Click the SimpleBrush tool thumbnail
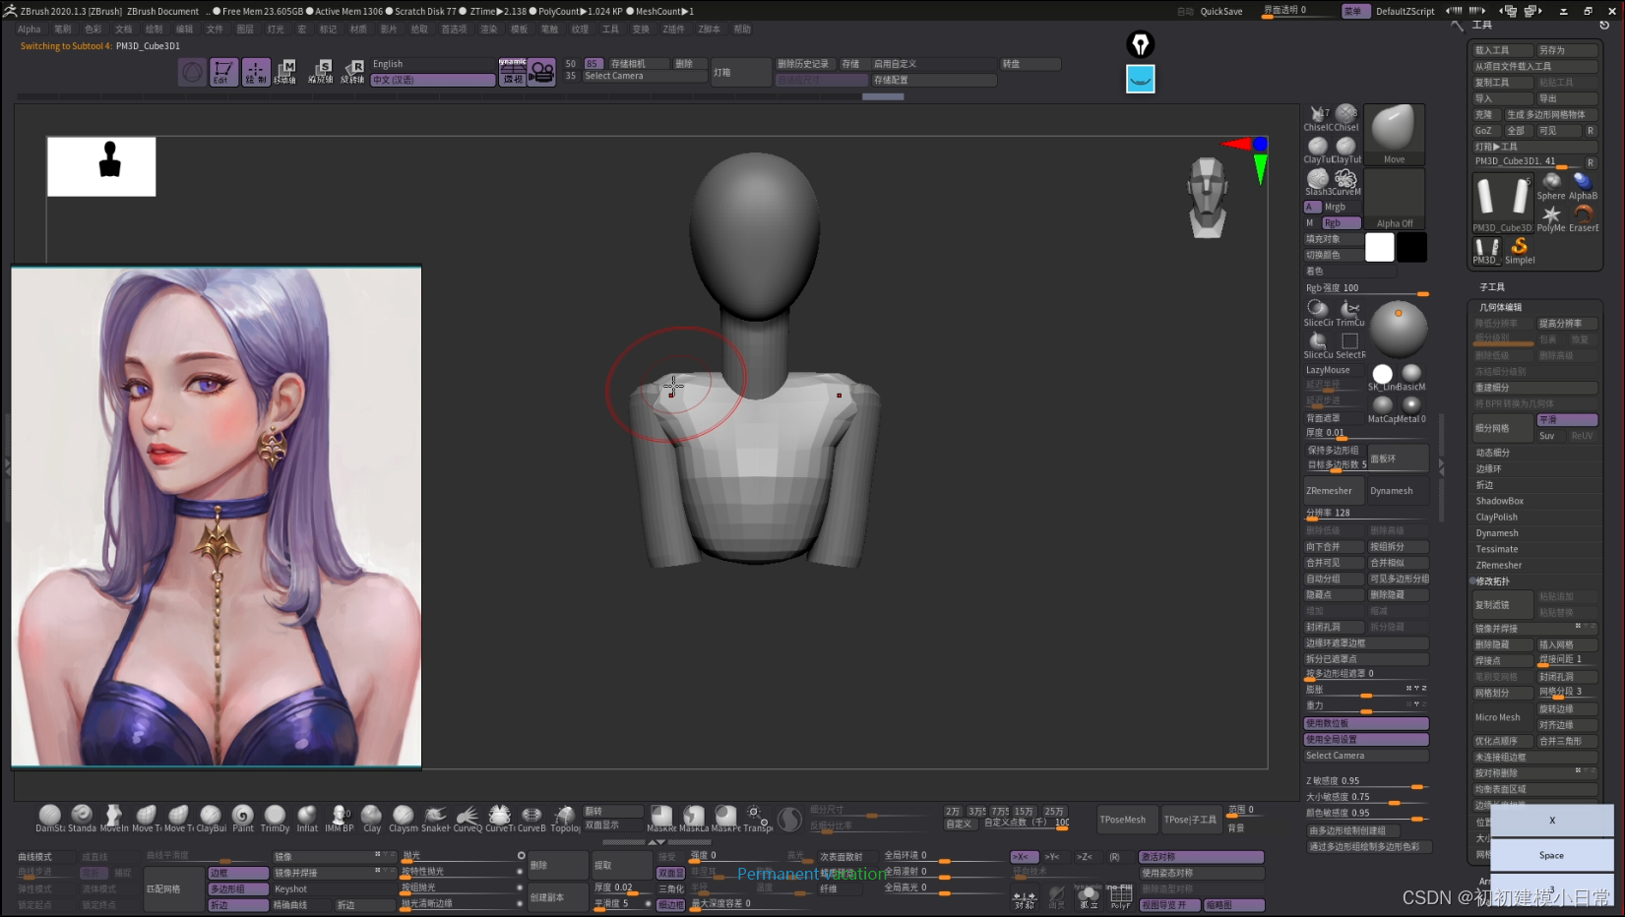1625x917 pixels. (1519, 247)
